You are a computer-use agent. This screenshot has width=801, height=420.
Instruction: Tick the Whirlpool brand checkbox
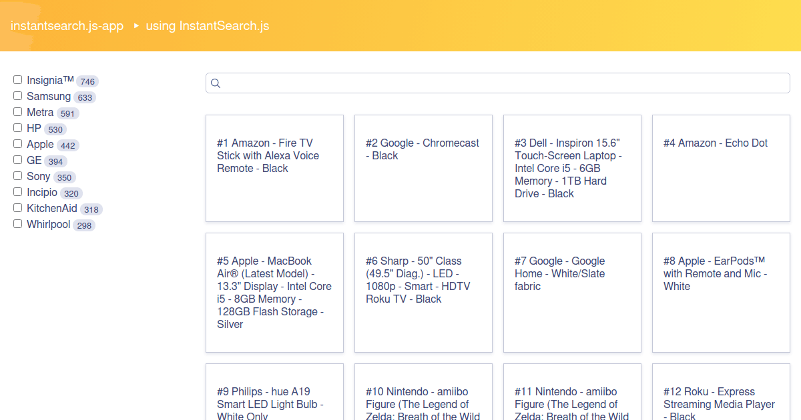tap(18, 224)
